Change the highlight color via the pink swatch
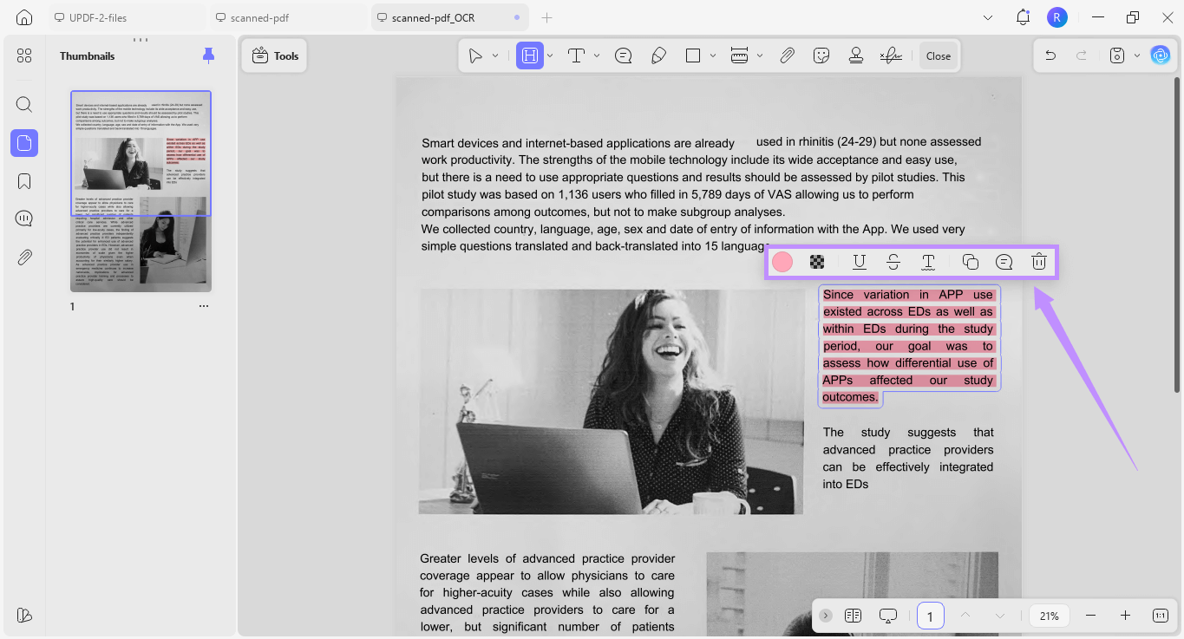The height and width of the screenshot is (639, 1184). (x=782, y=261)
